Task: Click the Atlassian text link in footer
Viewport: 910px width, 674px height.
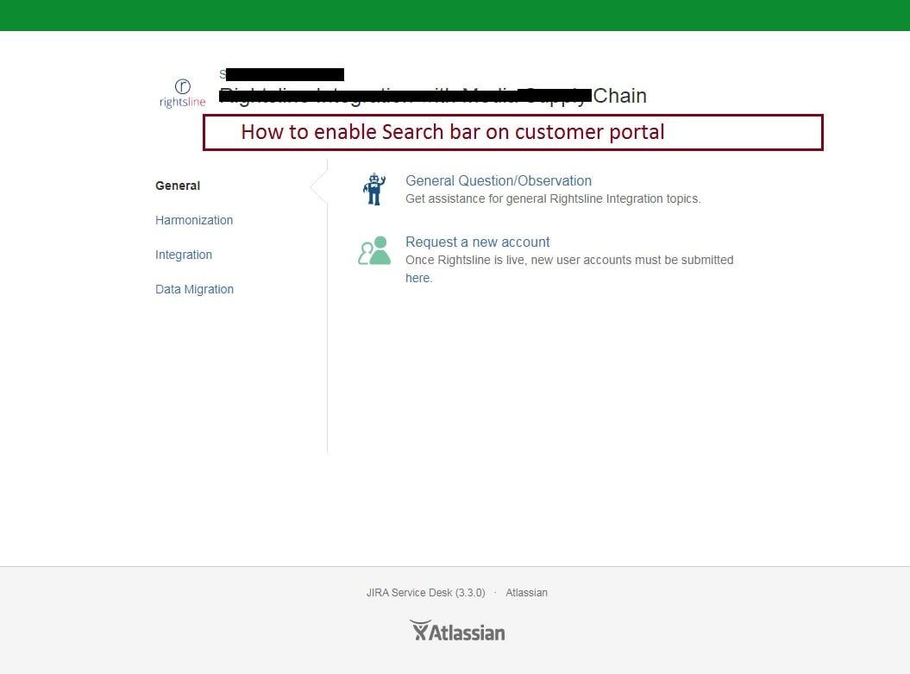Action: [x=526, y=593]
